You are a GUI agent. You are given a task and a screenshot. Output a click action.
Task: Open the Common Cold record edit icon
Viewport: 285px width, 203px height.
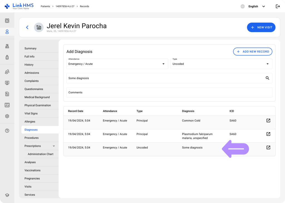[x=268, y=120]
